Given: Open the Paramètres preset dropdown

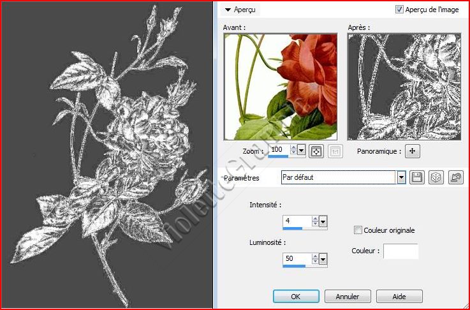Looking at the screenshot, I should pos(401,177).
